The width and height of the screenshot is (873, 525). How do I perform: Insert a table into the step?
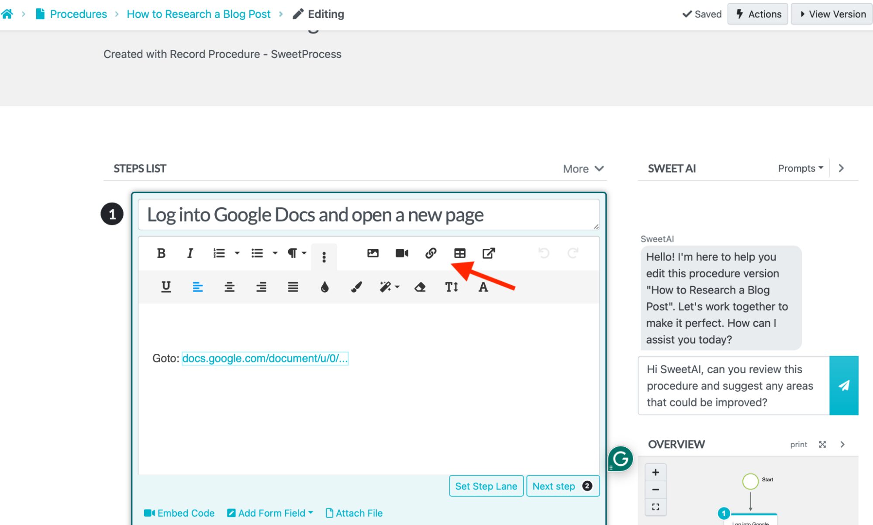click(x=460, y=253)
